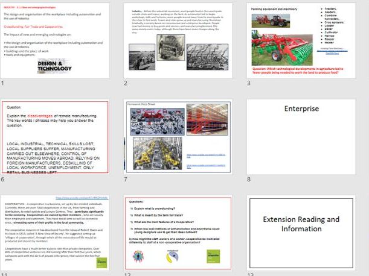369x276 pixels.
Task: Select Extension Reading and Information slide
Action: point(301,233)
